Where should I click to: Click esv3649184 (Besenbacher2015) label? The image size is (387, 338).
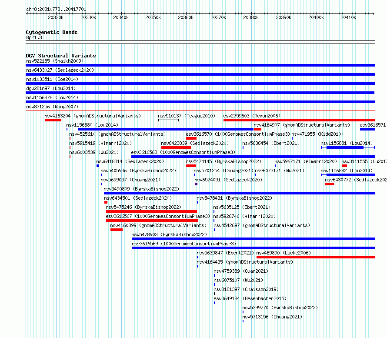[x=250, y=298]
